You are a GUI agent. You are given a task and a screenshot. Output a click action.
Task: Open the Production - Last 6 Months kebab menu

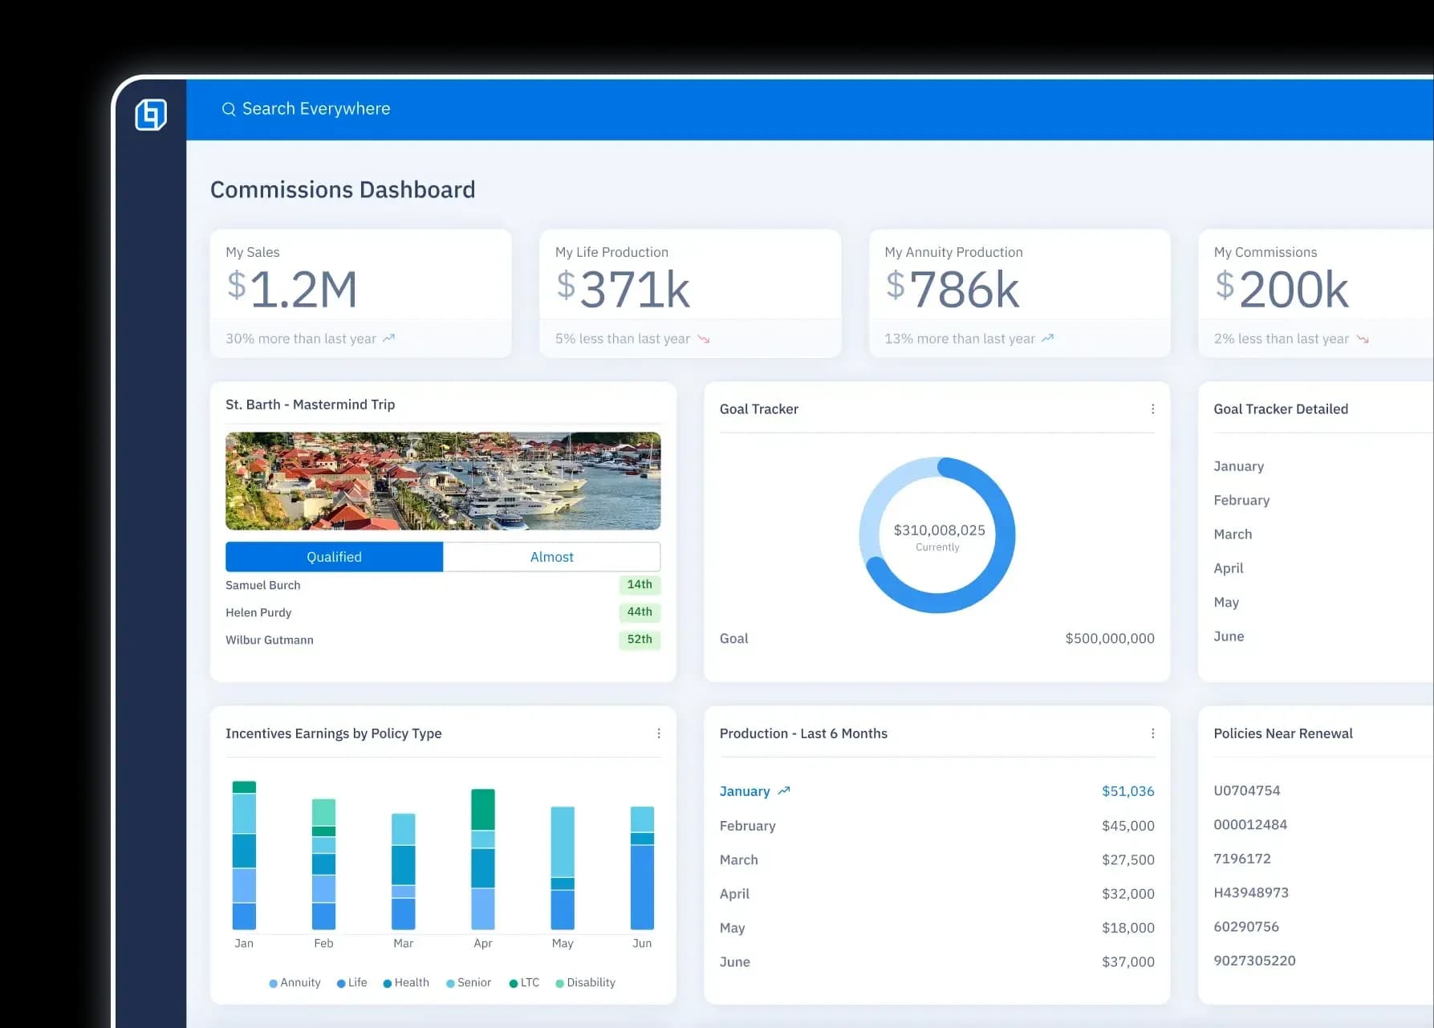coord(1152,733)
